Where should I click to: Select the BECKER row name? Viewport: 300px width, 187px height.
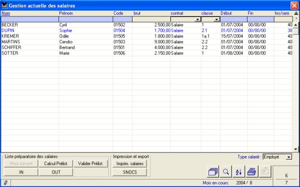click(x=9, y=25)
